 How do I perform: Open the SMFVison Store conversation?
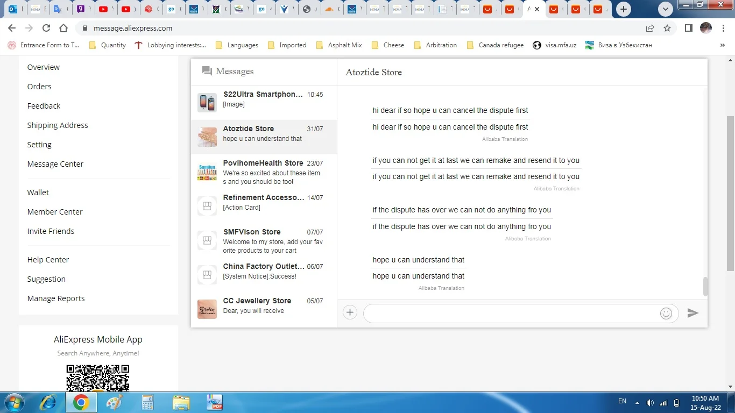264,240
